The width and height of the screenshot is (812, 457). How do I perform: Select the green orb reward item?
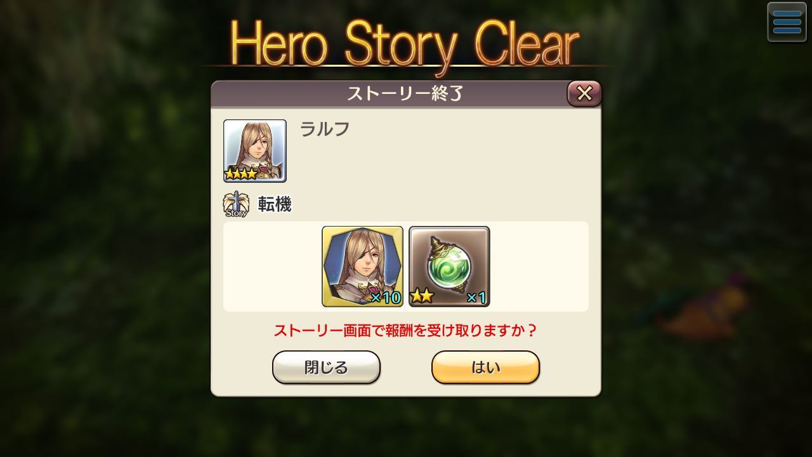(x=449, y=267)
